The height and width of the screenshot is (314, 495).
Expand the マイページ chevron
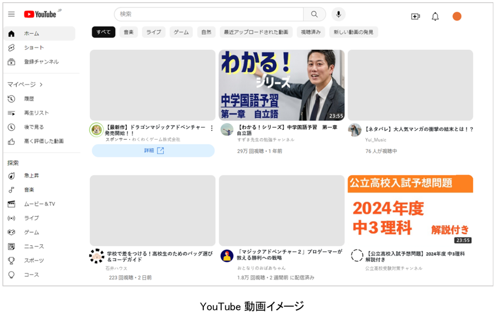coord(41,85)
